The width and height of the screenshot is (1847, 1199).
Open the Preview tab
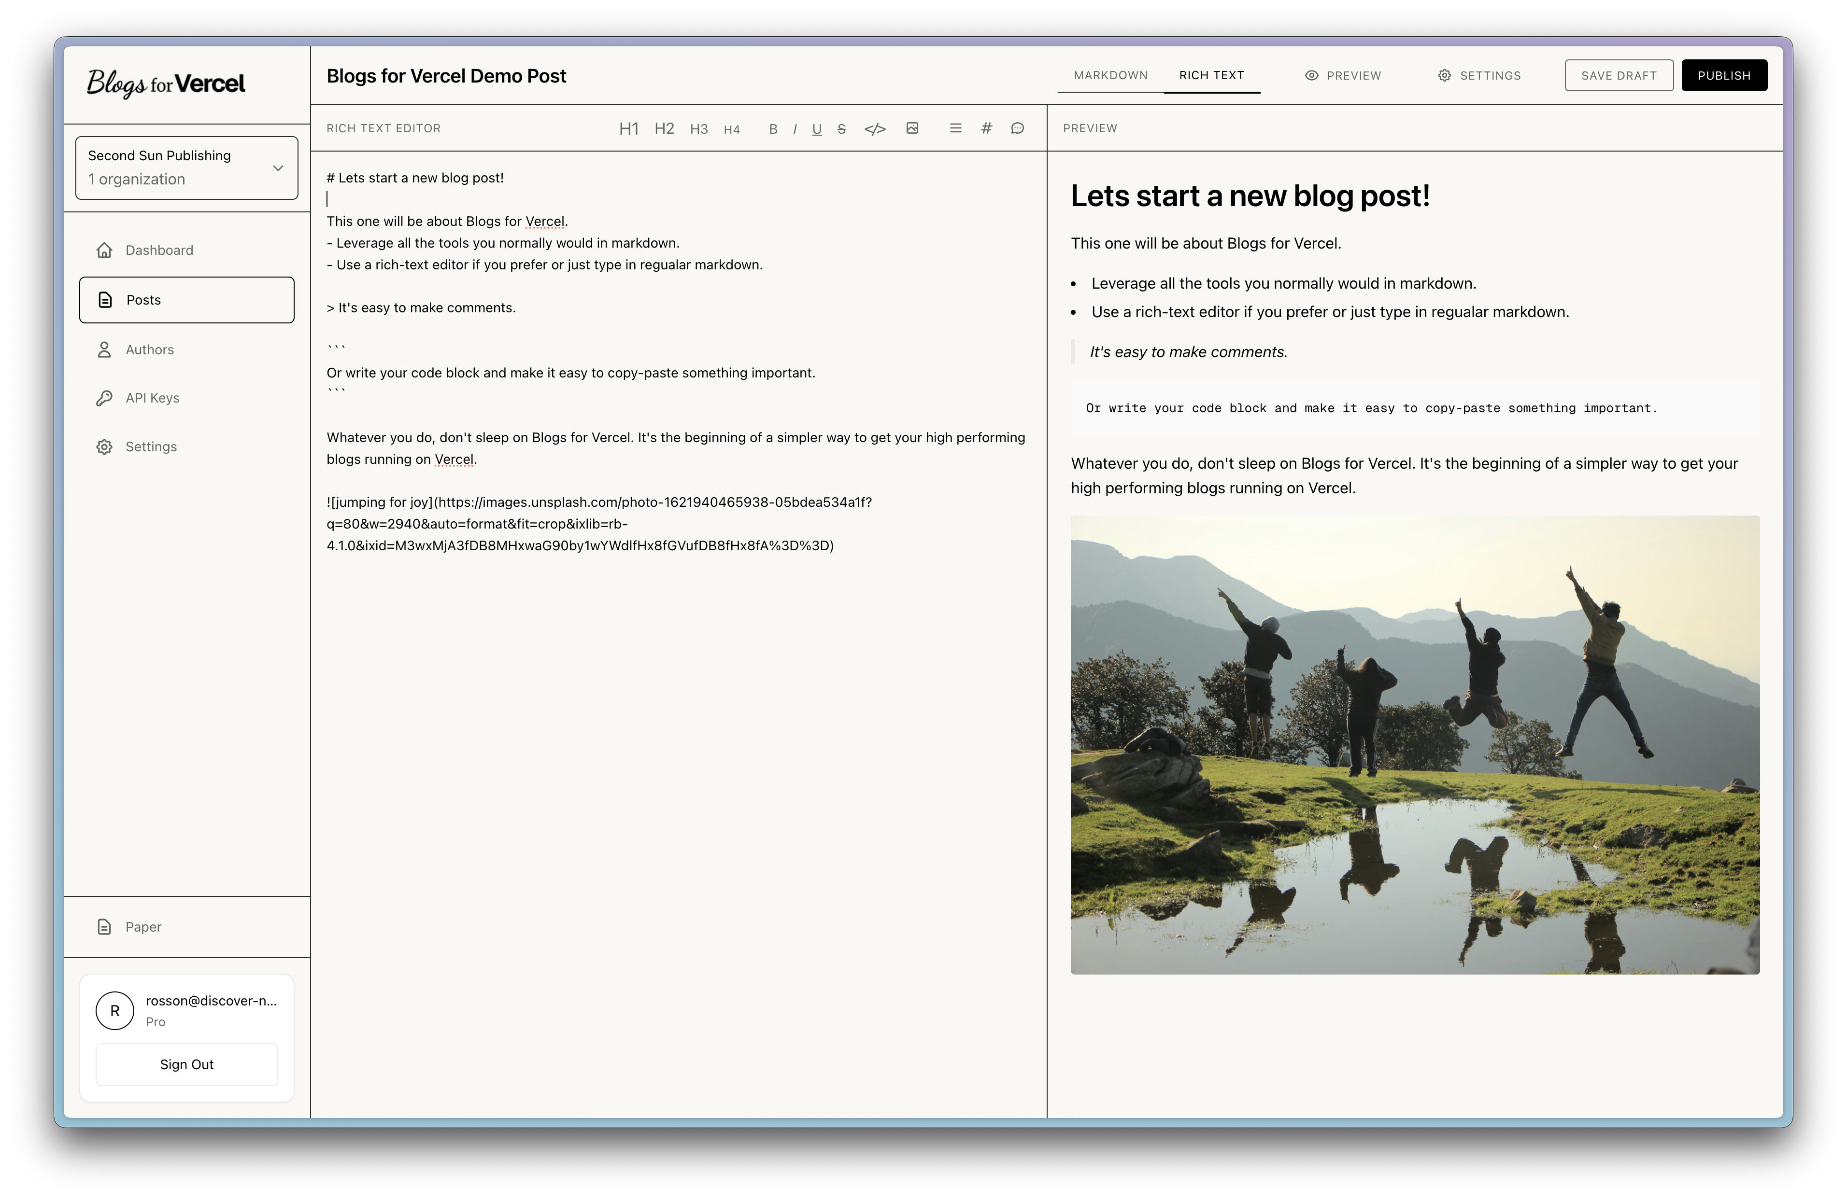pos(1343,75)
